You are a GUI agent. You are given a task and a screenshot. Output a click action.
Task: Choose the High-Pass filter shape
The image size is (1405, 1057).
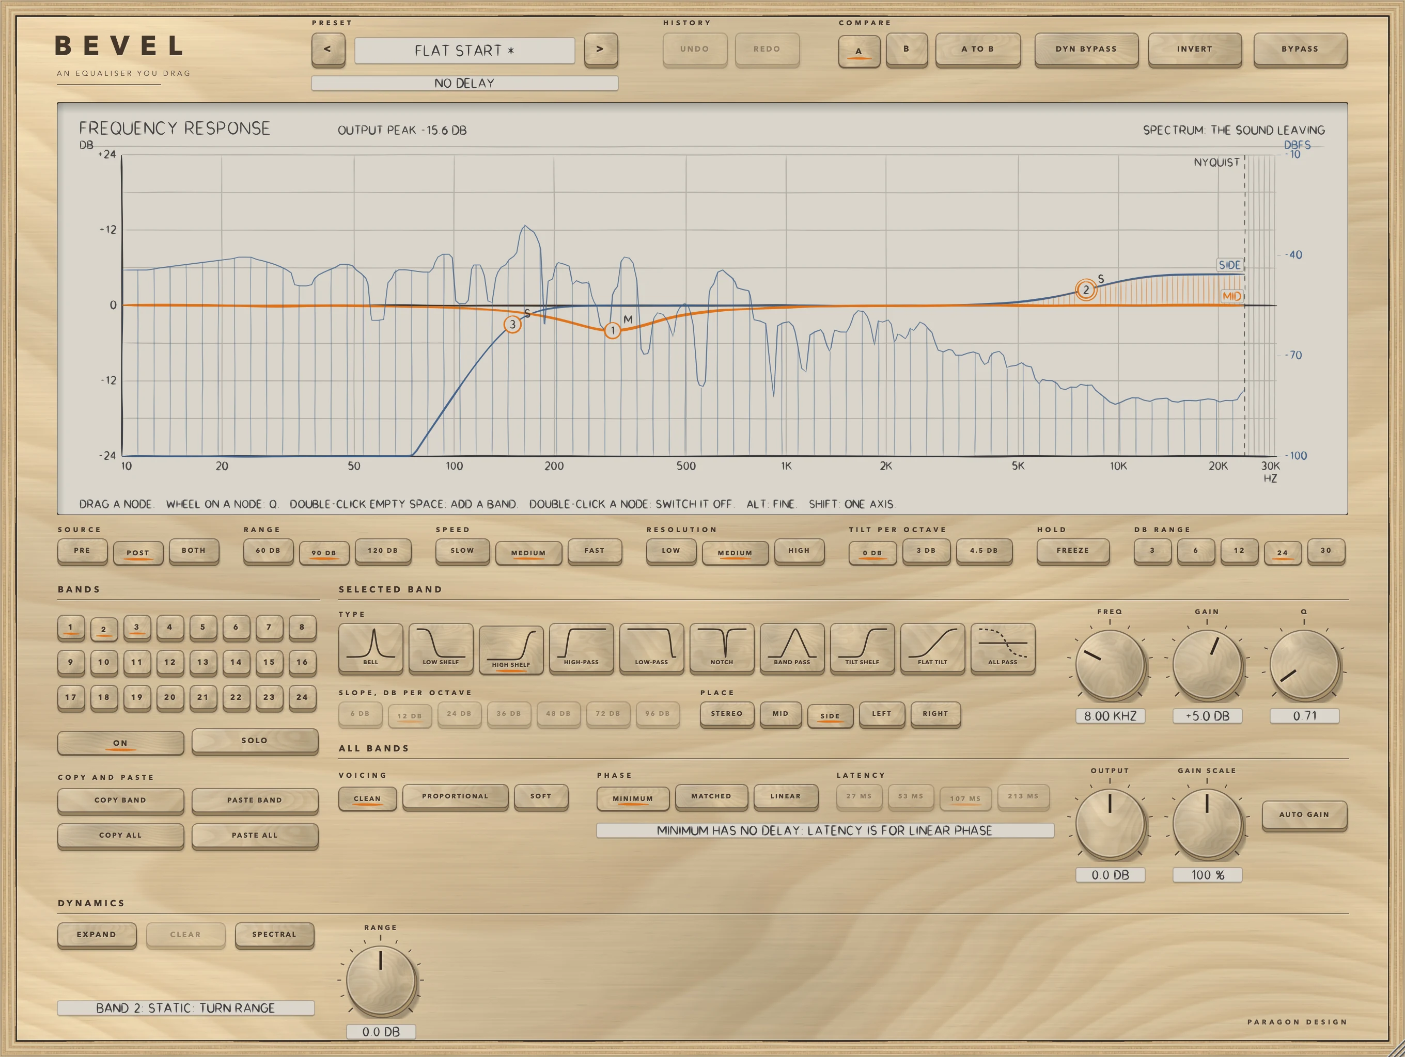[581, 647]
